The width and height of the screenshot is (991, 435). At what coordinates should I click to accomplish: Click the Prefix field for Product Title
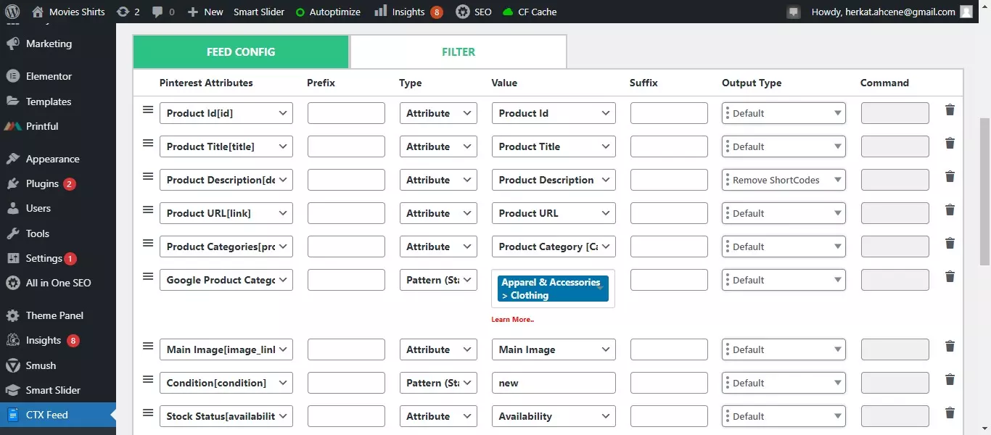coord(346,146)
